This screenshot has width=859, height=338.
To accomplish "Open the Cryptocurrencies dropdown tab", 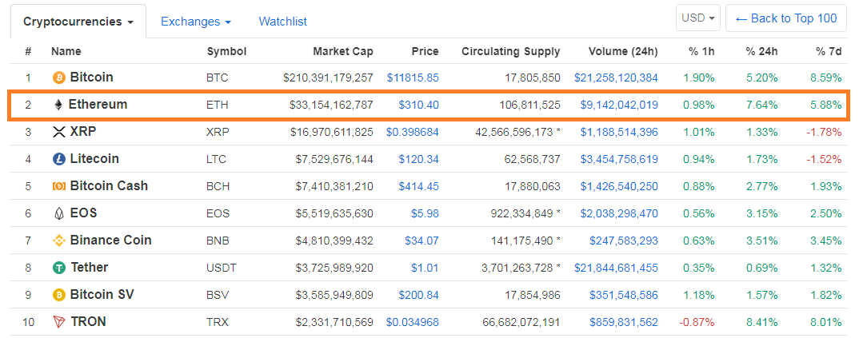I will 78,22.
